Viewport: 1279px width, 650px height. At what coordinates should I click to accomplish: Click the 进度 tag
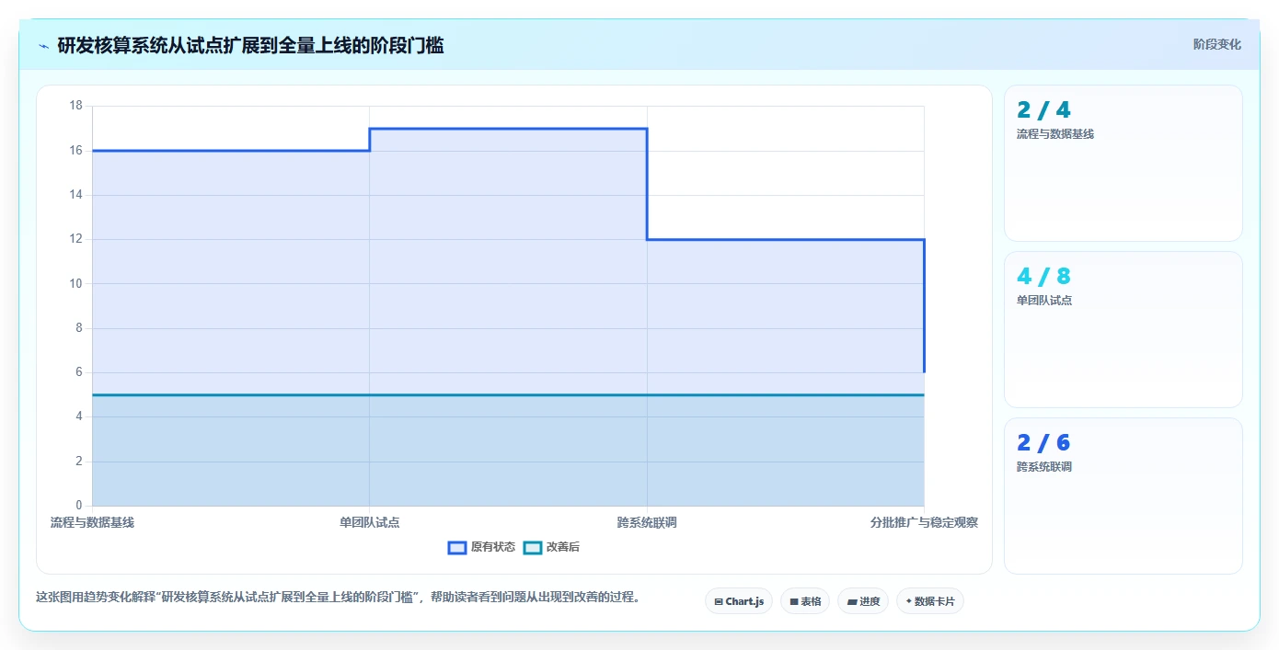(x=863, y=601)
